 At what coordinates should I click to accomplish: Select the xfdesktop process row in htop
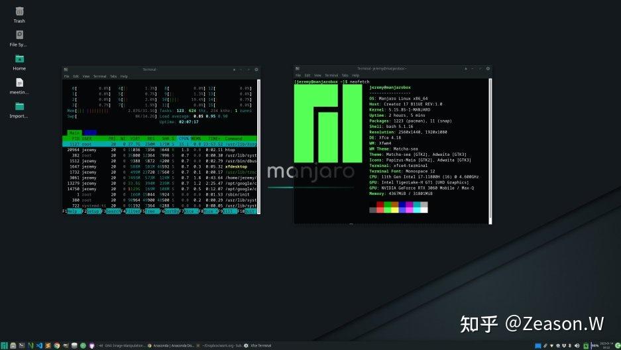coord(160,166)
